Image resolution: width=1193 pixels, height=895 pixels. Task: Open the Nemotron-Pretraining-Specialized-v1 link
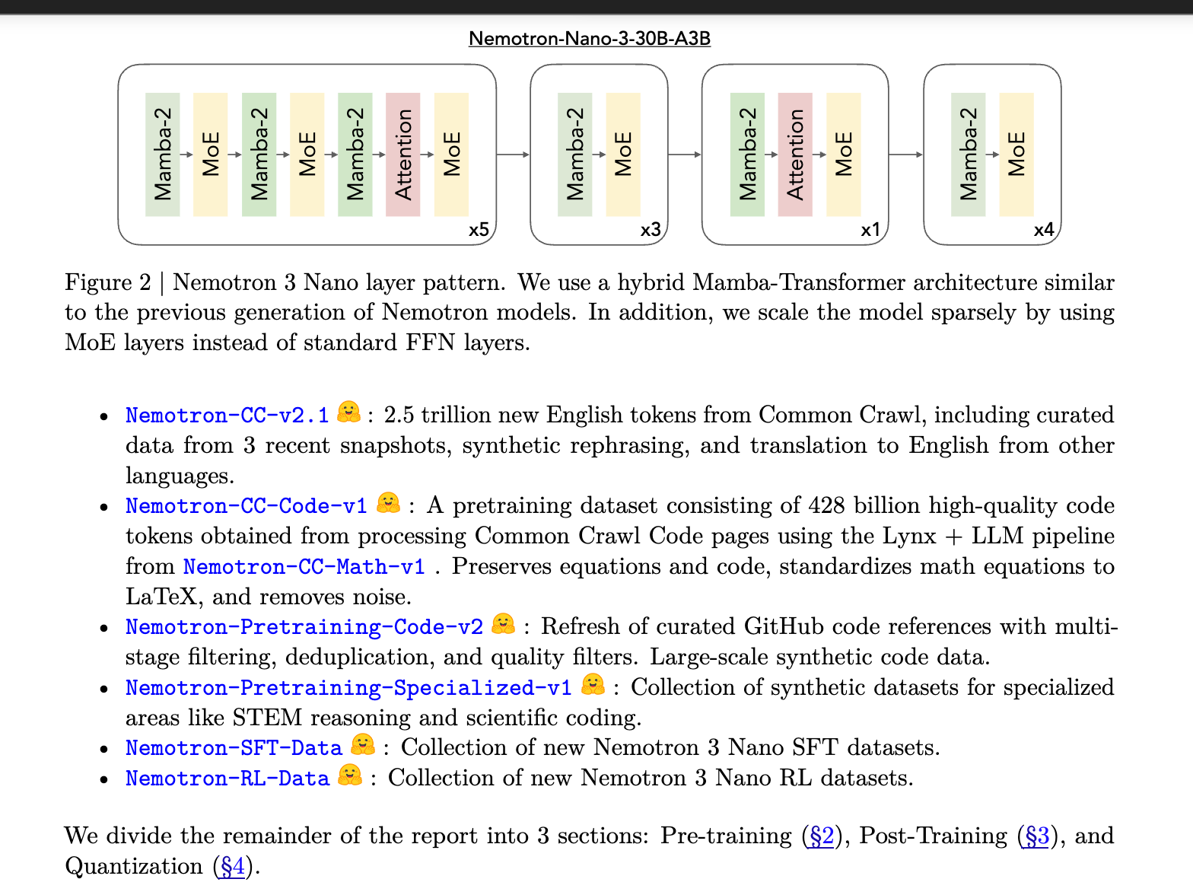coord(348,688)
